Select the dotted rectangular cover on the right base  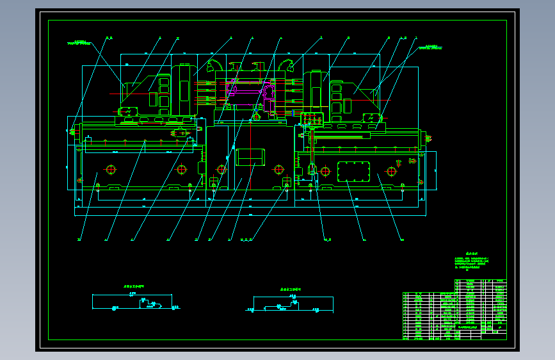coord(353,172)
